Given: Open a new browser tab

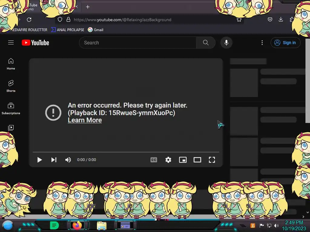Looking at the screenshot, I should tap(87, 7).
